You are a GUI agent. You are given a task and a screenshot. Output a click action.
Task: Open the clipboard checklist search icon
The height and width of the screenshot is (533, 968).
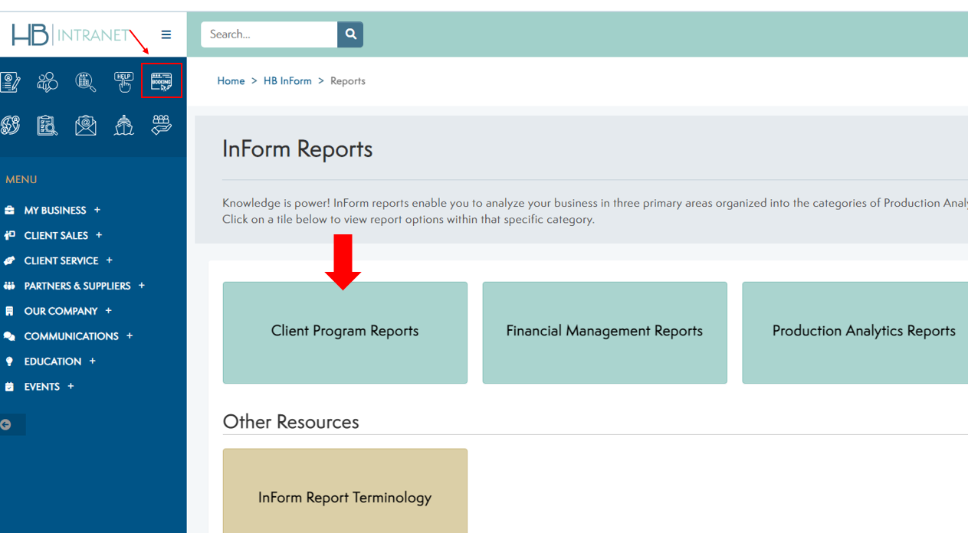click(48, 125)
